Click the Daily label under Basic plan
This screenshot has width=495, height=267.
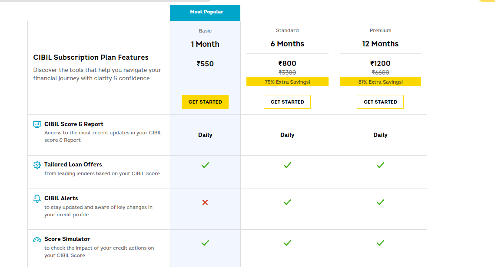click(x=205, y=135)
